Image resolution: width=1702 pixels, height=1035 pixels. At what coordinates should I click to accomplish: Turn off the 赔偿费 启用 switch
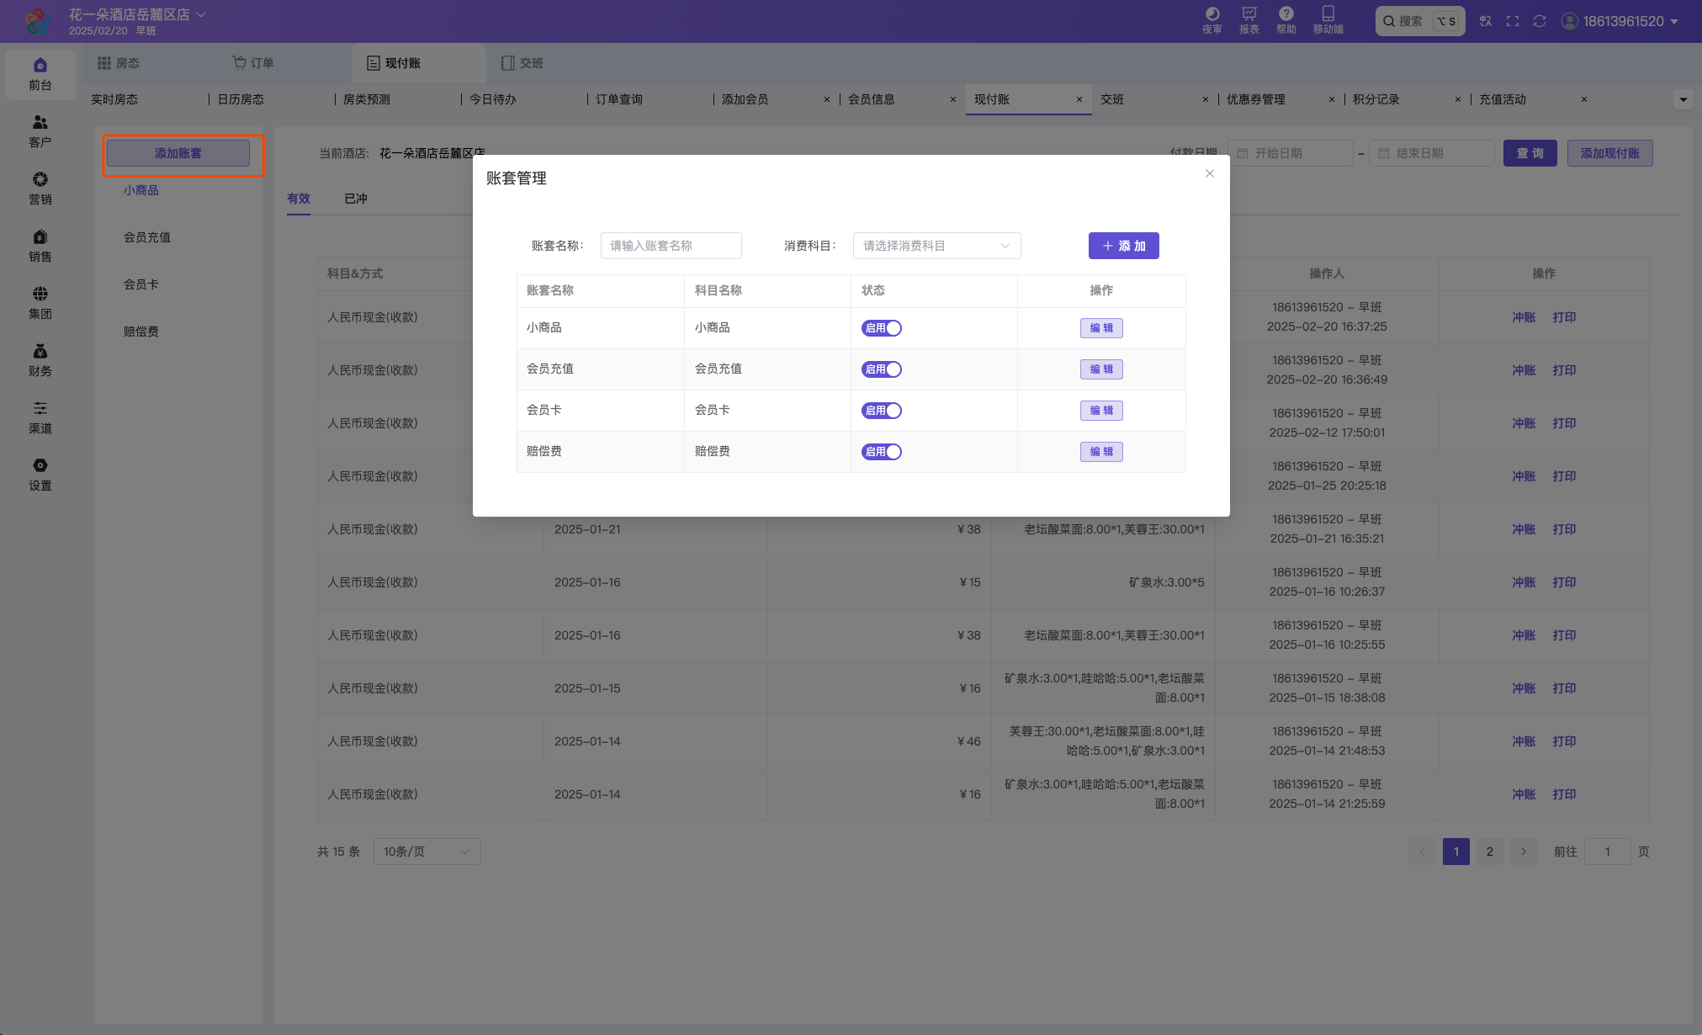pos(881,452)
